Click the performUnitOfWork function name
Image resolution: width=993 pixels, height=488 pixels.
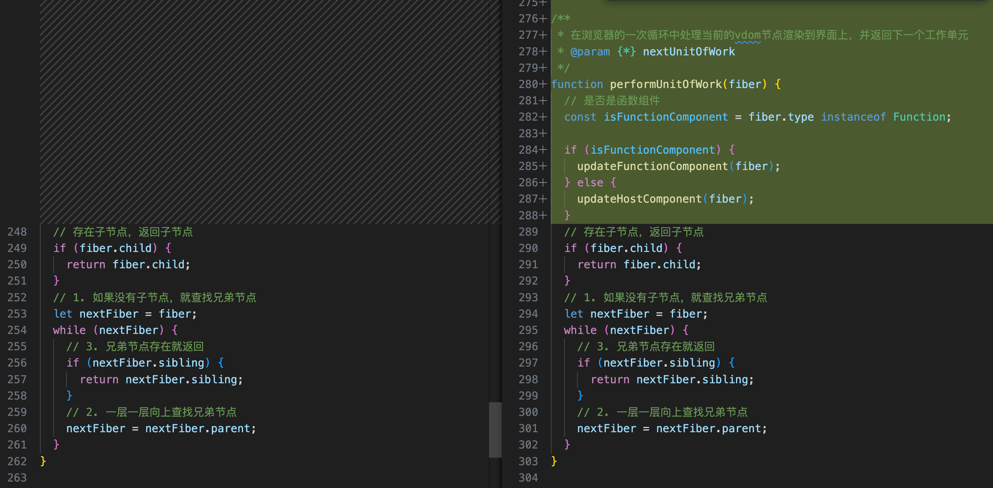point(665,84)
